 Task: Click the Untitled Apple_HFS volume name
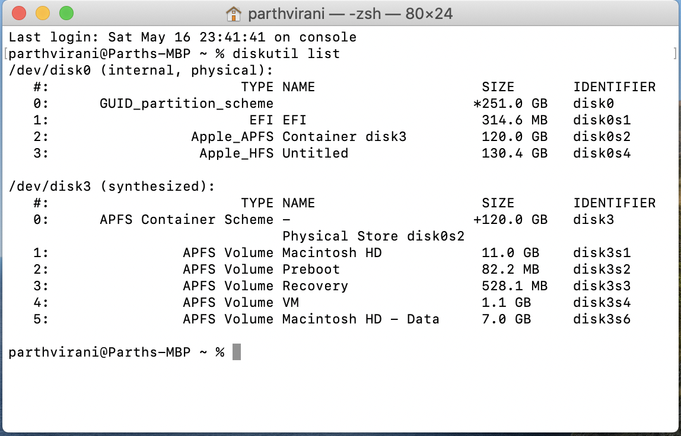tap(316, 153)
